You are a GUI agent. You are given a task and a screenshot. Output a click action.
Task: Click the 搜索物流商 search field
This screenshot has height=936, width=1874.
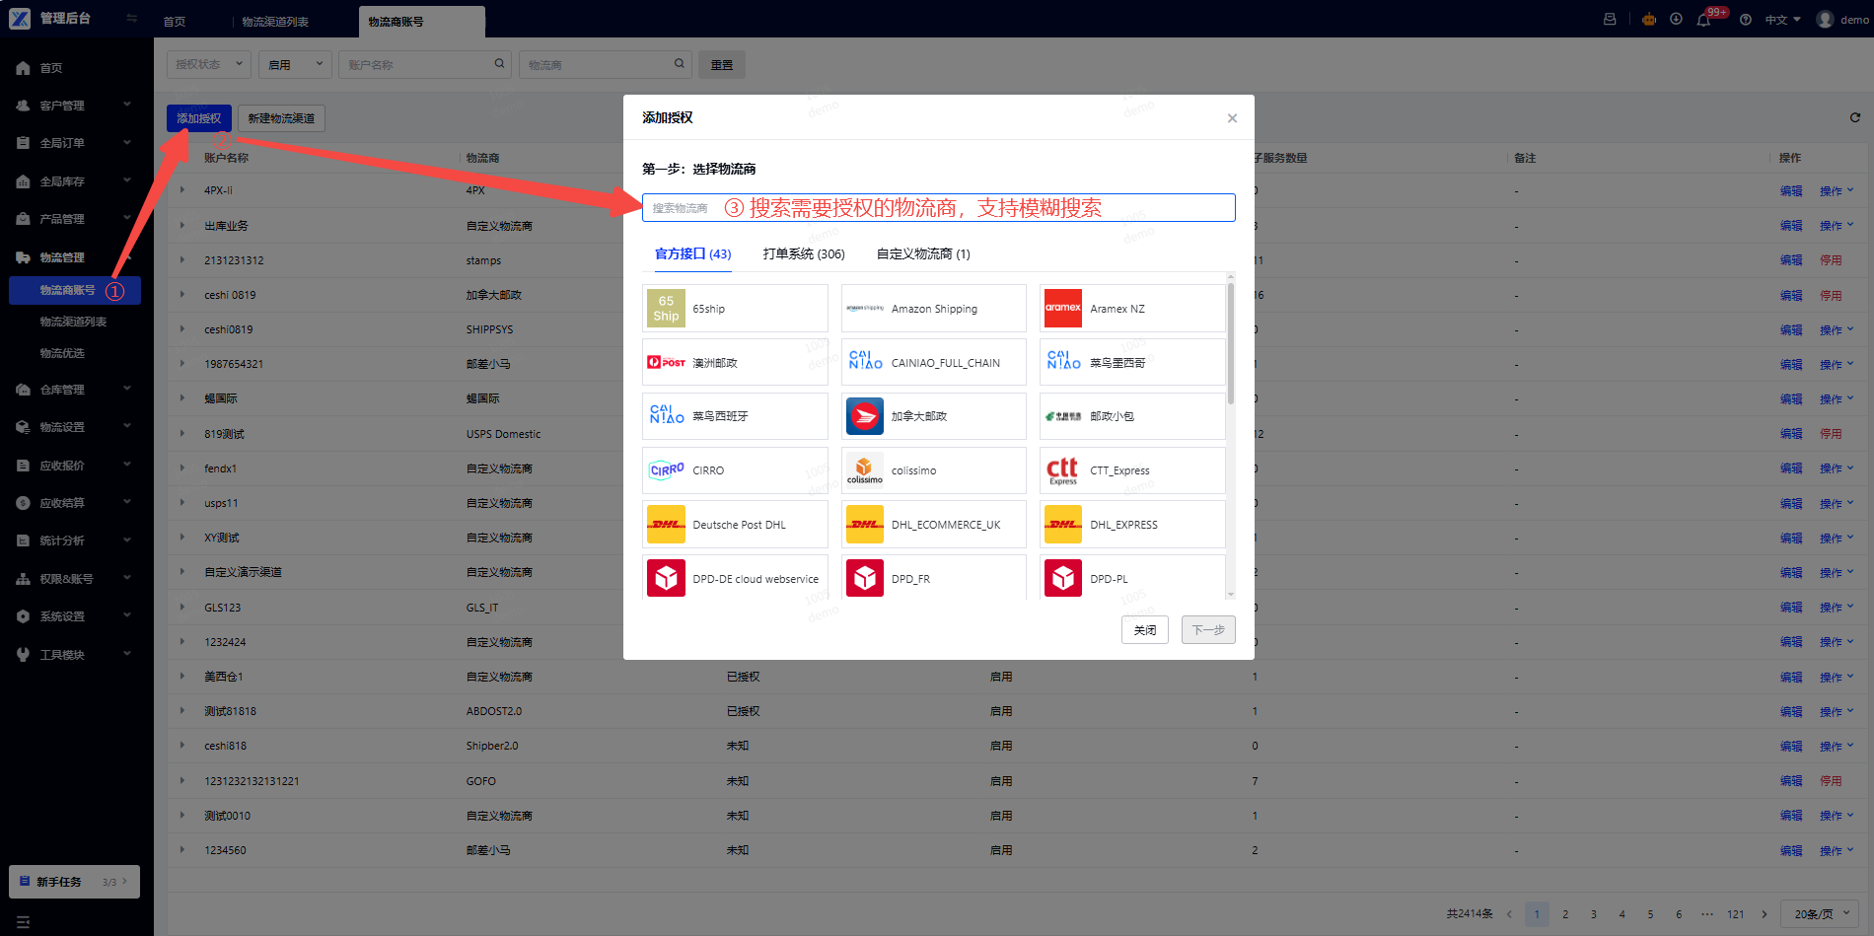938,207
